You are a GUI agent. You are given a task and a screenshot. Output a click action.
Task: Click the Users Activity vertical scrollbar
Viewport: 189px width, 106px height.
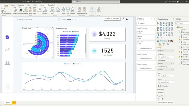point(86,44)
